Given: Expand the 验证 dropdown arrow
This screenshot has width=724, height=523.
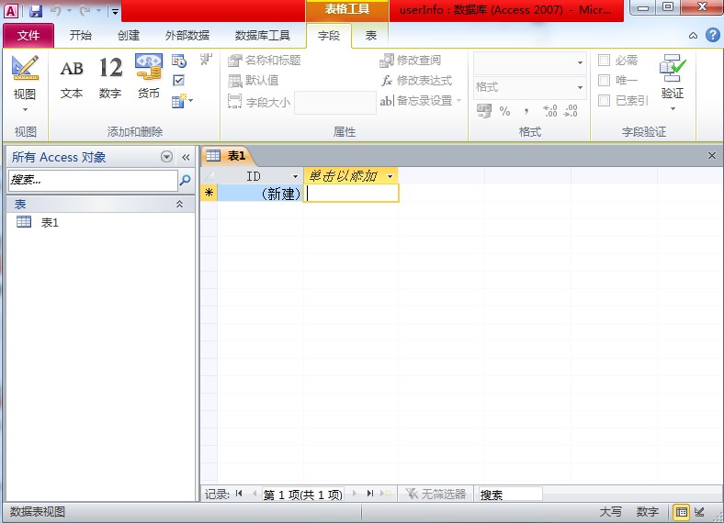Looking at the screenshot, I should pos(673,109).
